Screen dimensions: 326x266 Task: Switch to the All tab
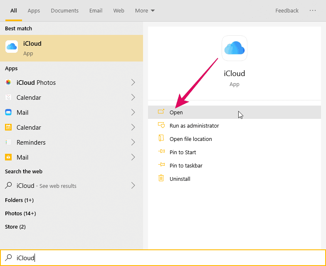pyautogui.click(x=14, y=11)
